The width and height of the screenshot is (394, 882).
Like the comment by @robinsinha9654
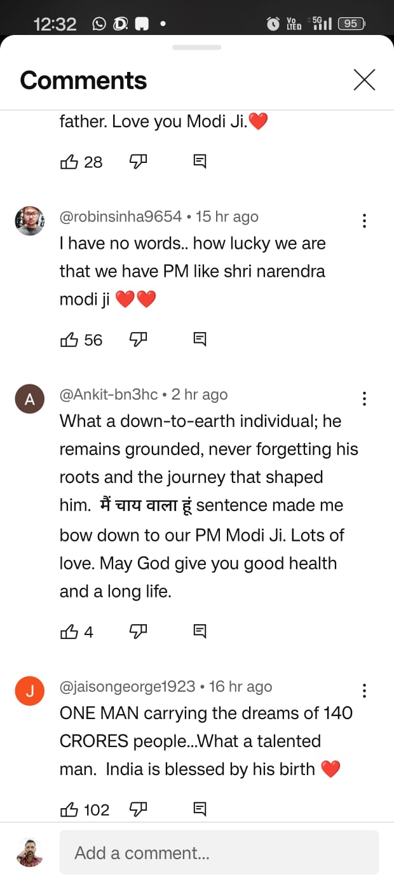(69, 340)
